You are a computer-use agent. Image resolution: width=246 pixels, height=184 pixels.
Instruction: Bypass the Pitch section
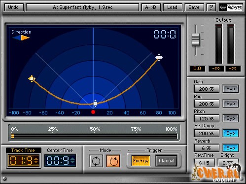coord(231,118)
